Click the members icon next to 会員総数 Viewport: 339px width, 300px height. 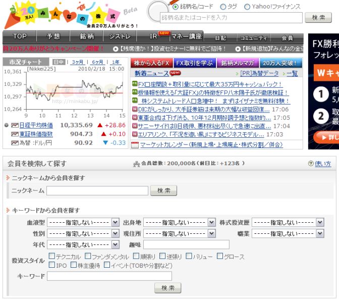[x=136, y=164]
